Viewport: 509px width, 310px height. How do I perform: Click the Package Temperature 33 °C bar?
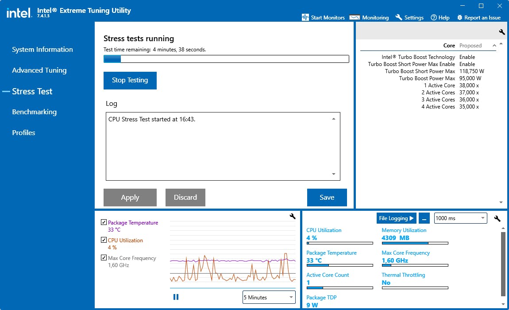point(339,265)
